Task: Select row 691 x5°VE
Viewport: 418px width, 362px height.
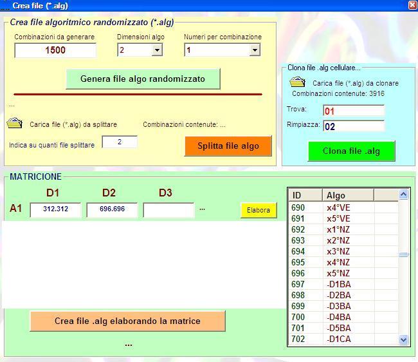Action: (343, 218)
